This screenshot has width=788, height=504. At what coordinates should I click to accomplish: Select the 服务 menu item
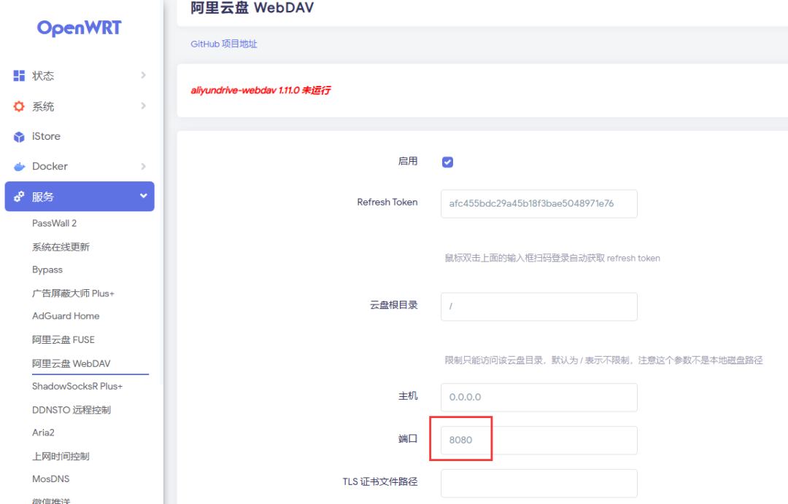pyautogui.click(x=80, y=197)
